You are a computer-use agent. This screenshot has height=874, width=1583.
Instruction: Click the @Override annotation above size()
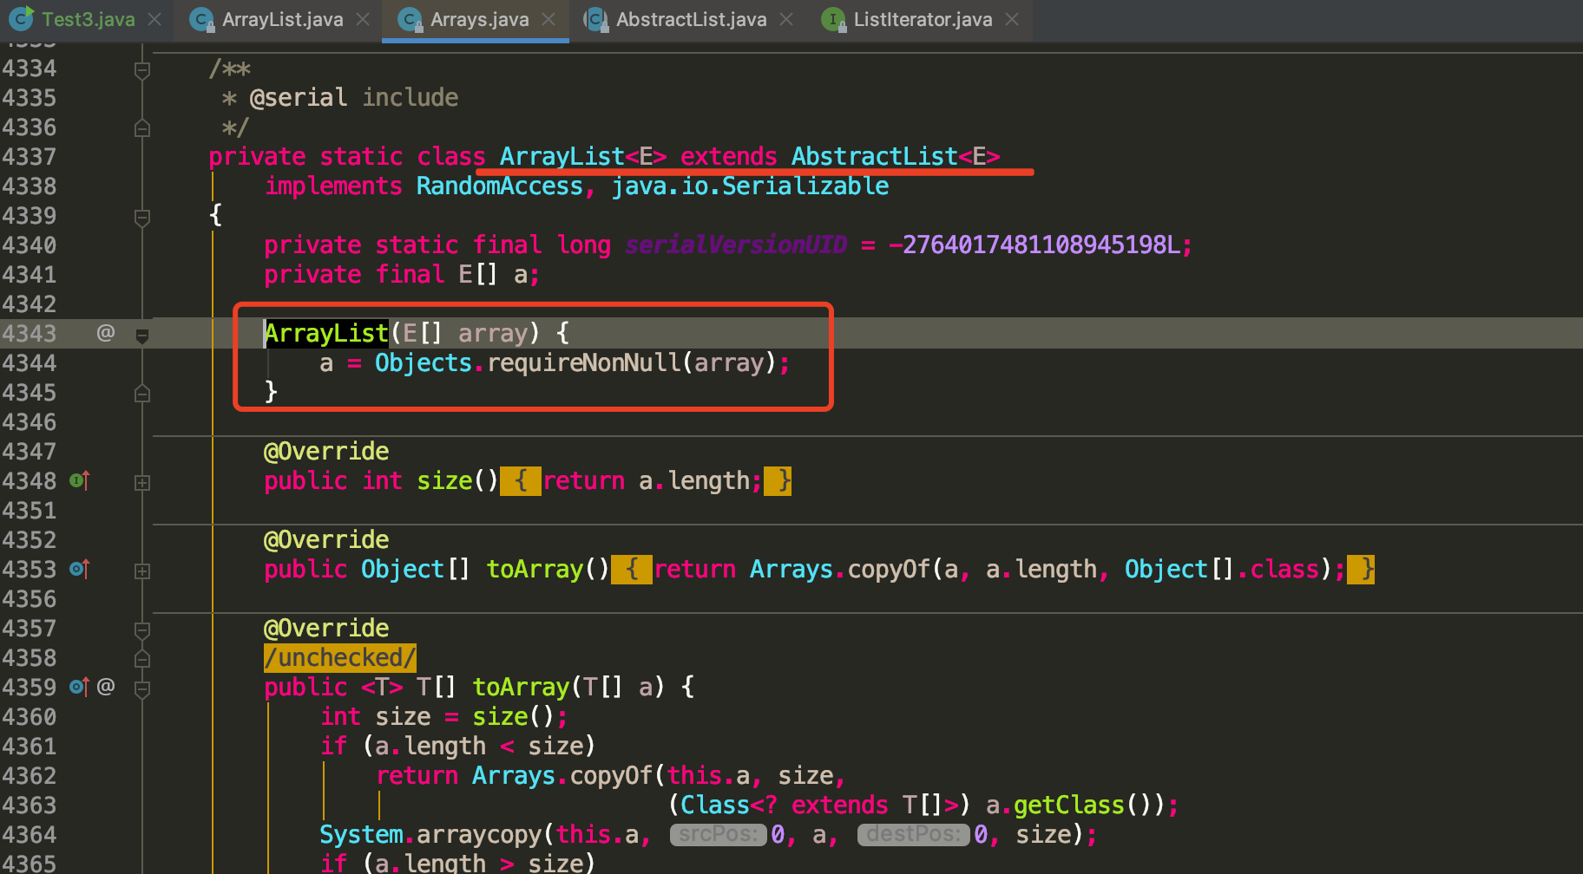(326, 451)
